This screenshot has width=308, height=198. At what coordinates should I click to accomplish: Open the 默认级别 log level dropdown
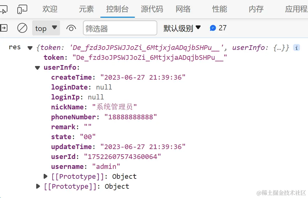182,28
